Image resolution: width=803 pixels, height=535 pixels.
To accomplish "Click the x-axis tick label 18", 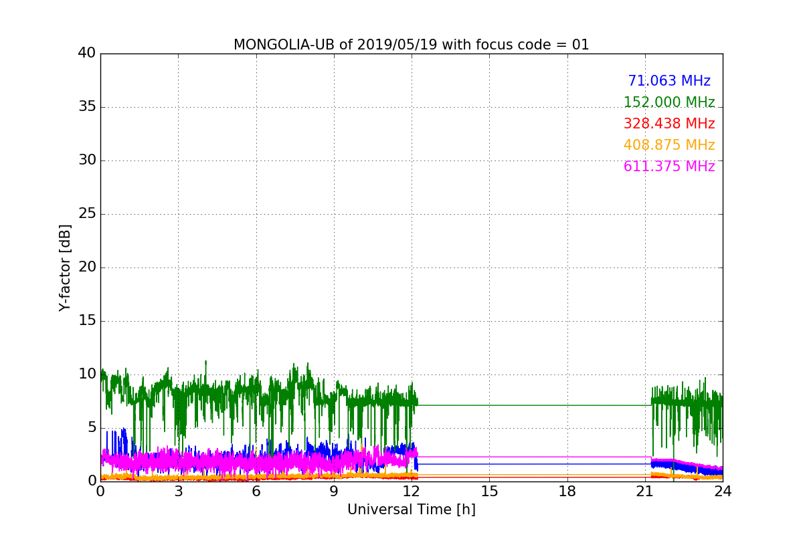I will (x=567, y=491).
